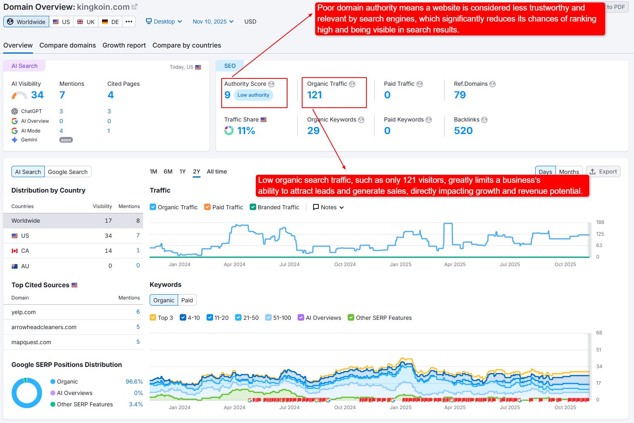Image resolution: width=634 pixels, height=423 pixels.
Task: Click the globe icon next to Paid Keywords
Action: (429, 120)
